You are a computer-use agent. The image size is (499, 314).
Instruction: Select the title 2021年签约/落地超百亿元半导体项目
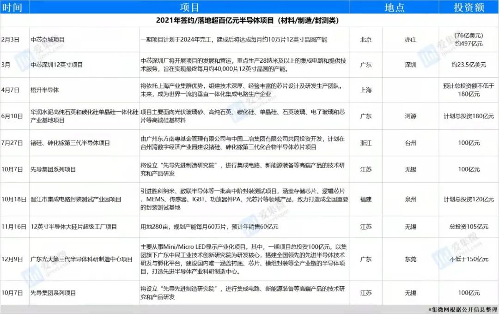click(247, 20)
